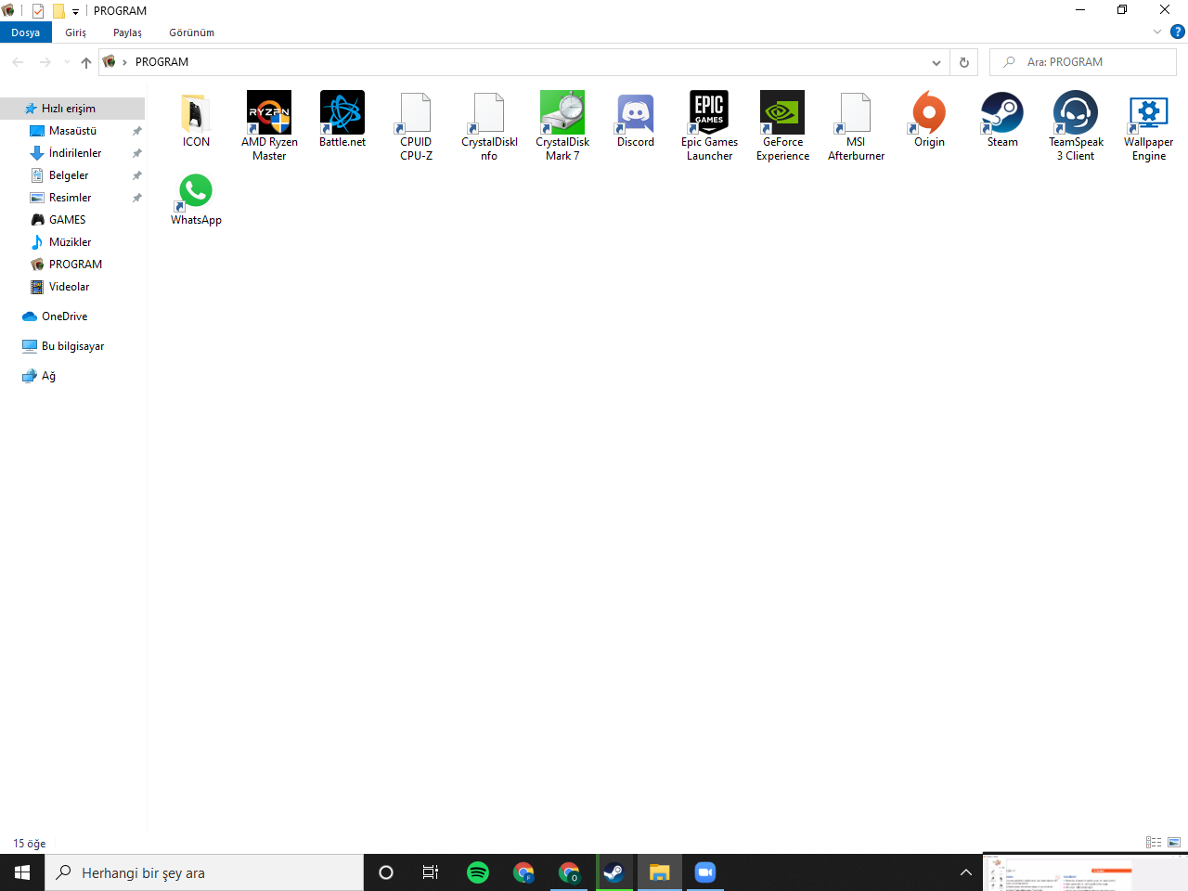The height and width of the screenshot is (891, 1188).
Task: Expand the ribbon with the chevron
Action: coord(1157,32)
